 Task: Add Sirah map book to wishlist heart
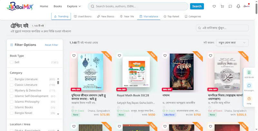[x=211, y=56]
